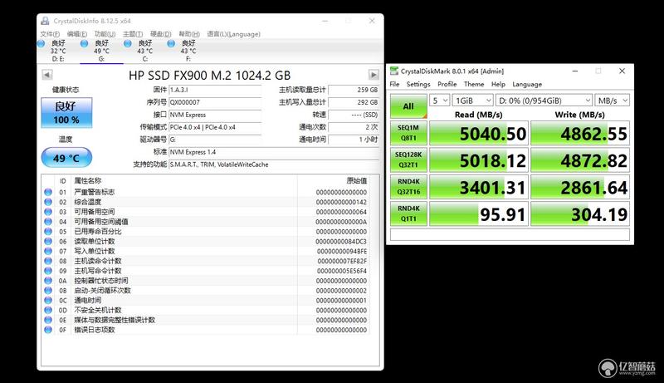
Task: Run all benchmarks with All button
Action: pyautogui.click(x=408, y=106)
